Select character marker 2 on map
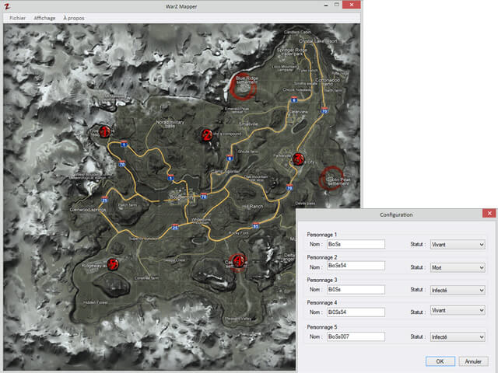 pos(207,135)
